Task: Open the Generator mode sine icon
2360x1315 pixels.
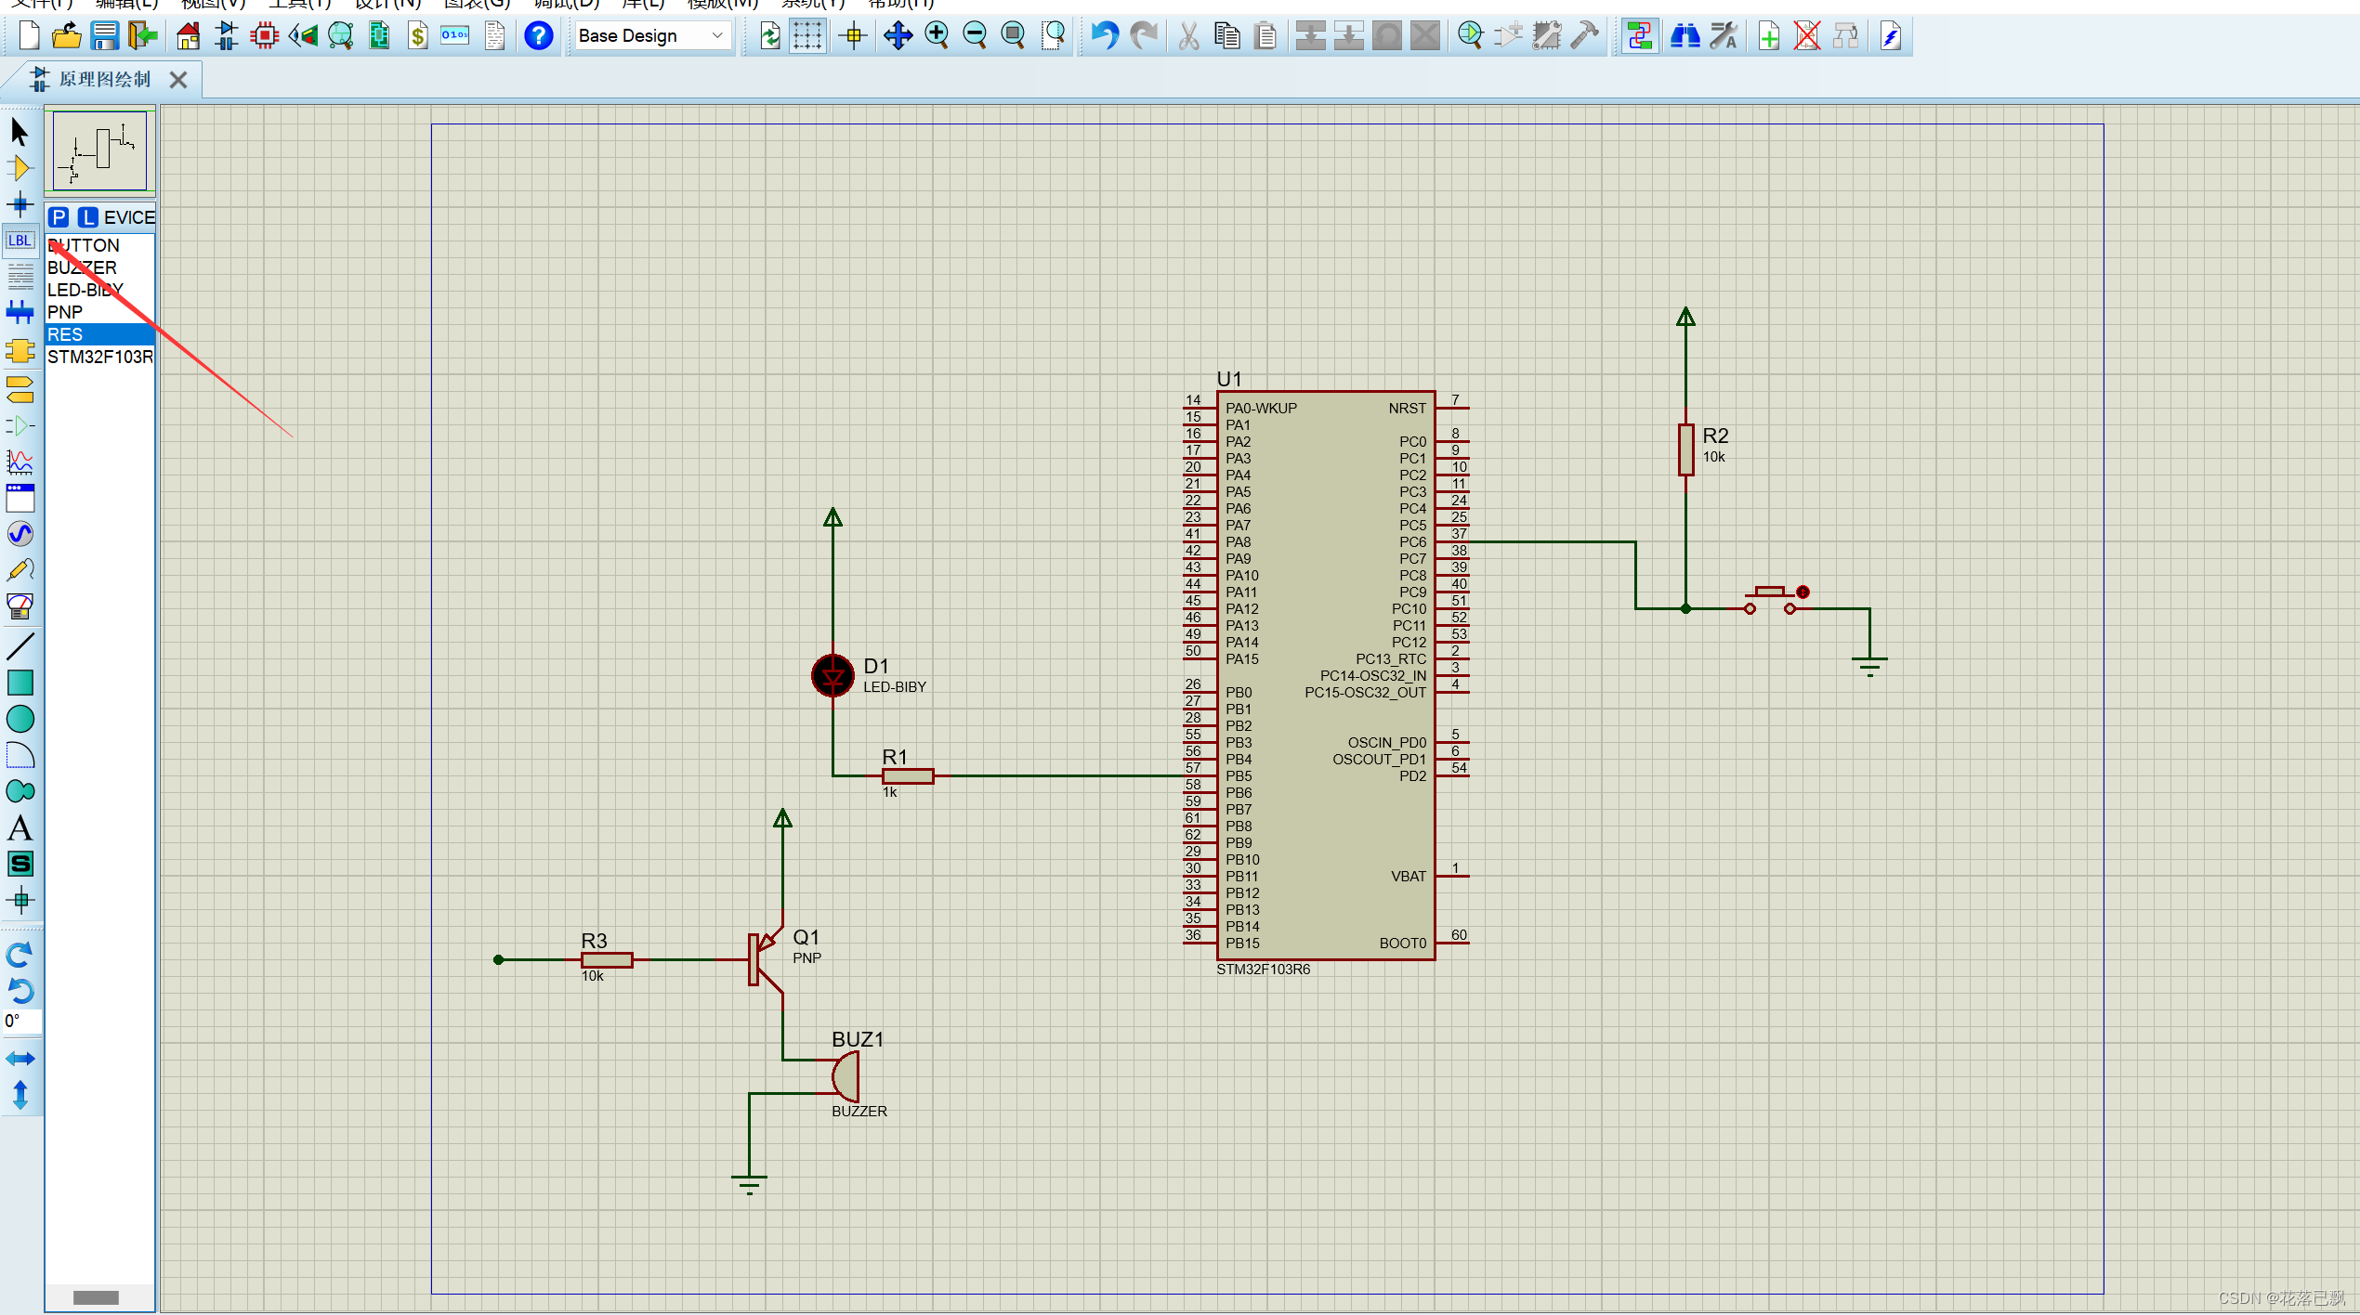Action: coord(20,534)
